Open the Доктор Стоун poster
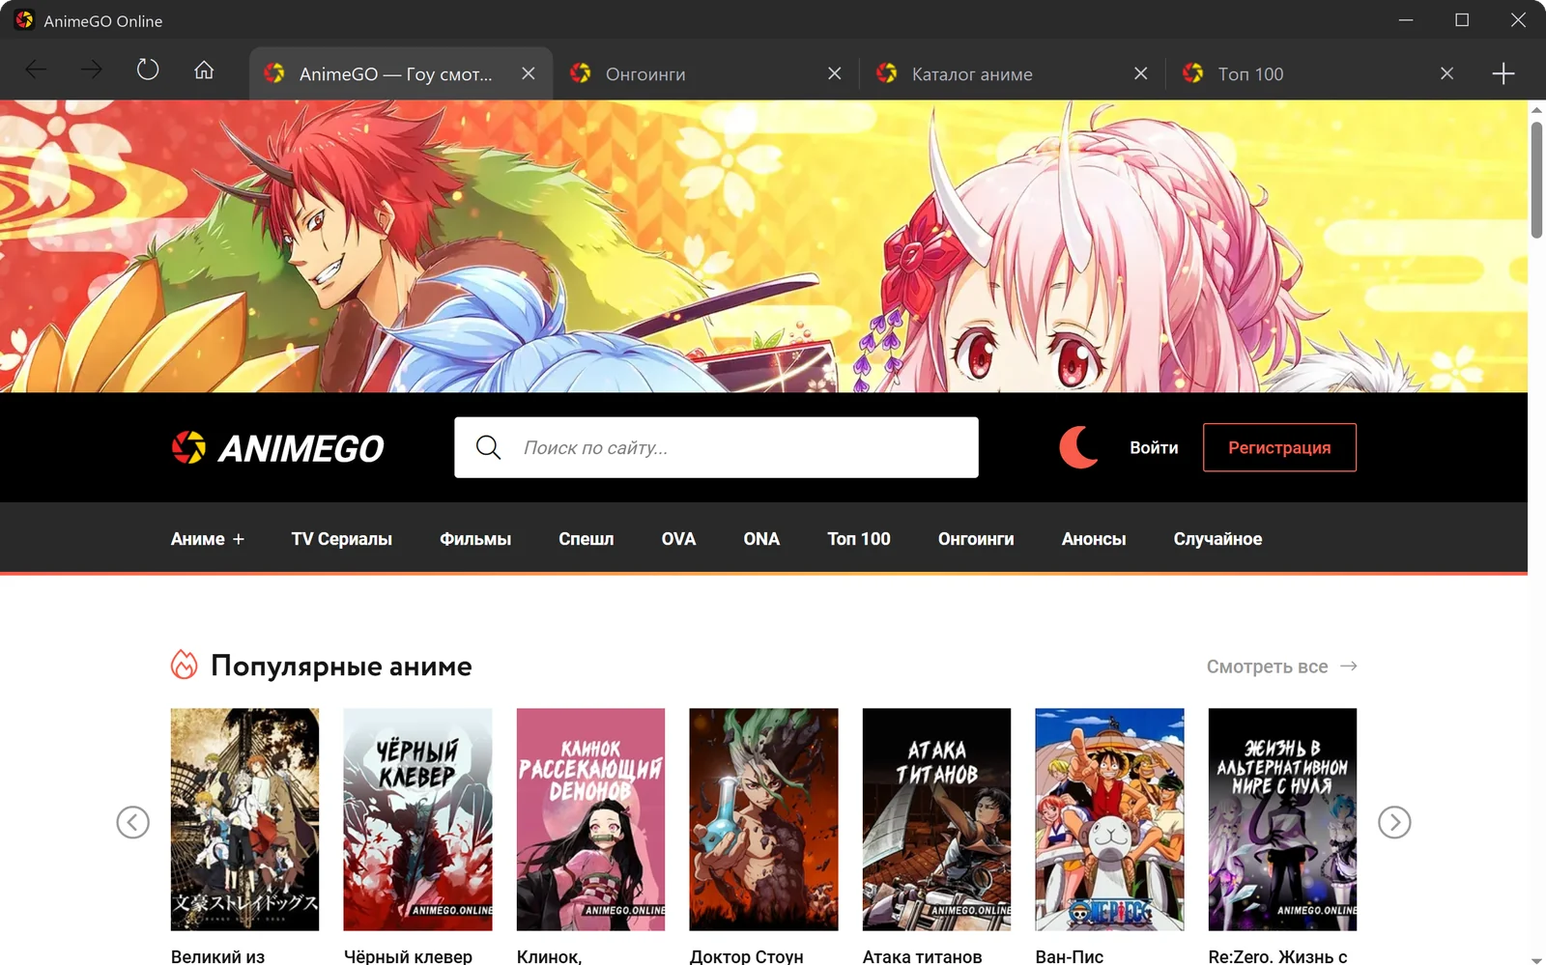Image resolution: width=1546 pixels, height=965 pixels. click(763, 819)
